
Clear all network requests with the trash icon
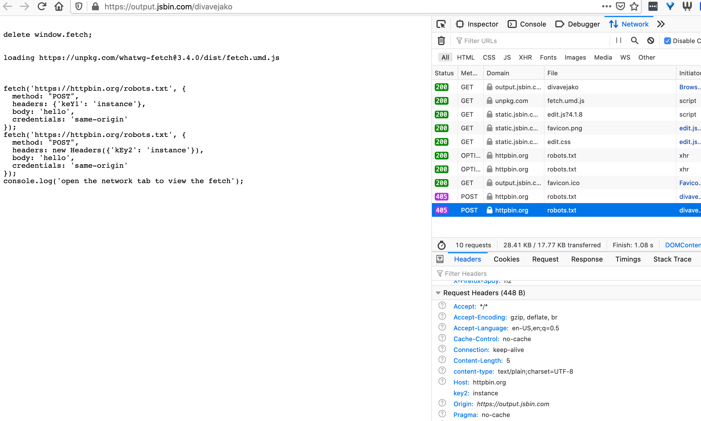point(441,41)
